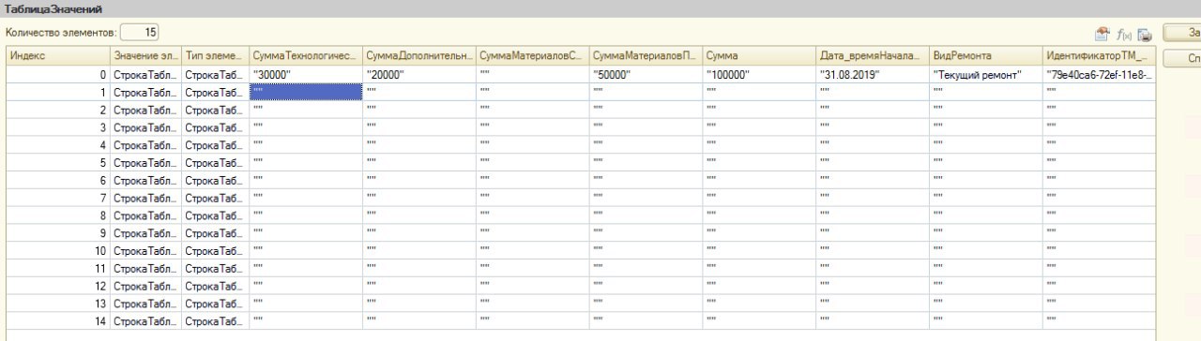Click index cell 7

click(58, 198)
